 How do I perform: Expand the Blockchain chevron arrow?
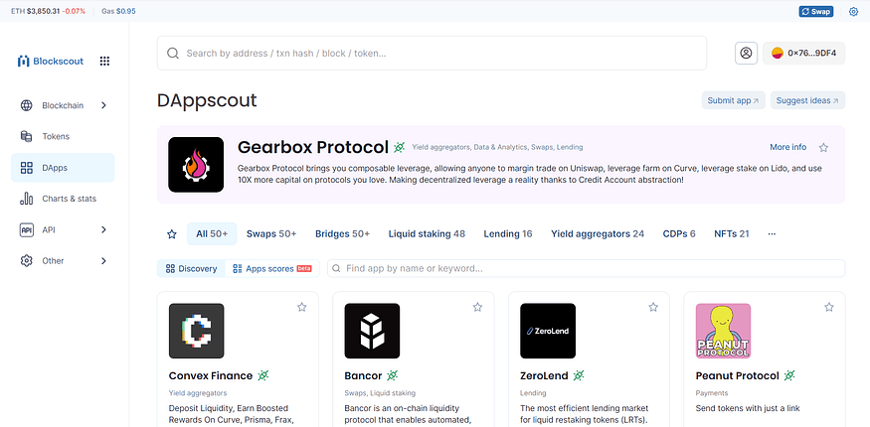(103, 105)
